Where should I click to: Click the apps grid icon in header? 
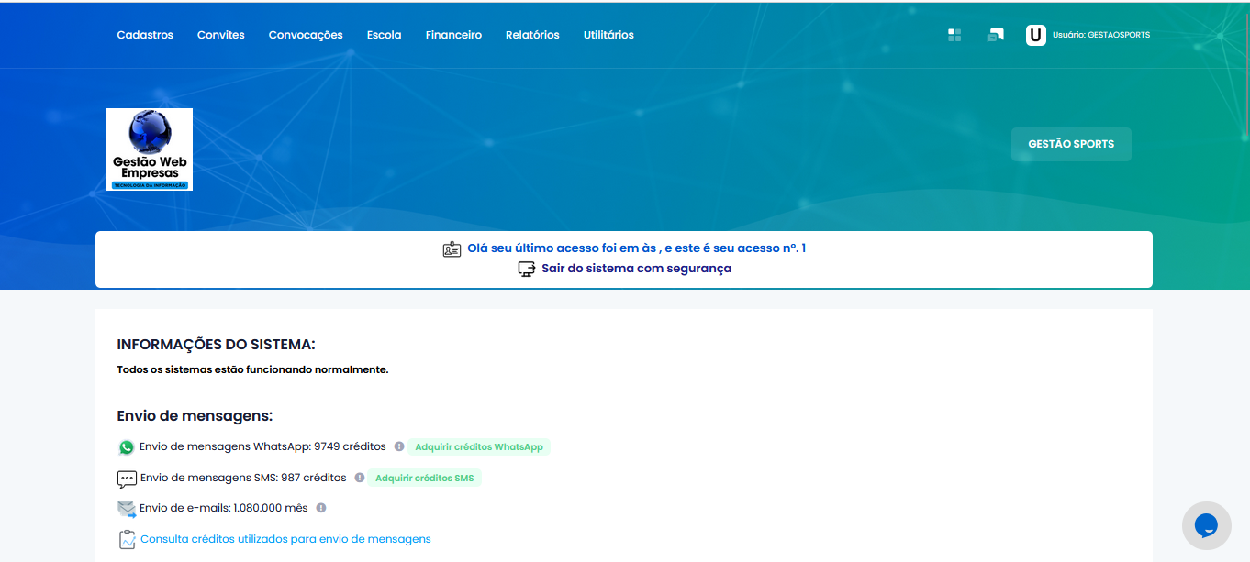point(954,35)
